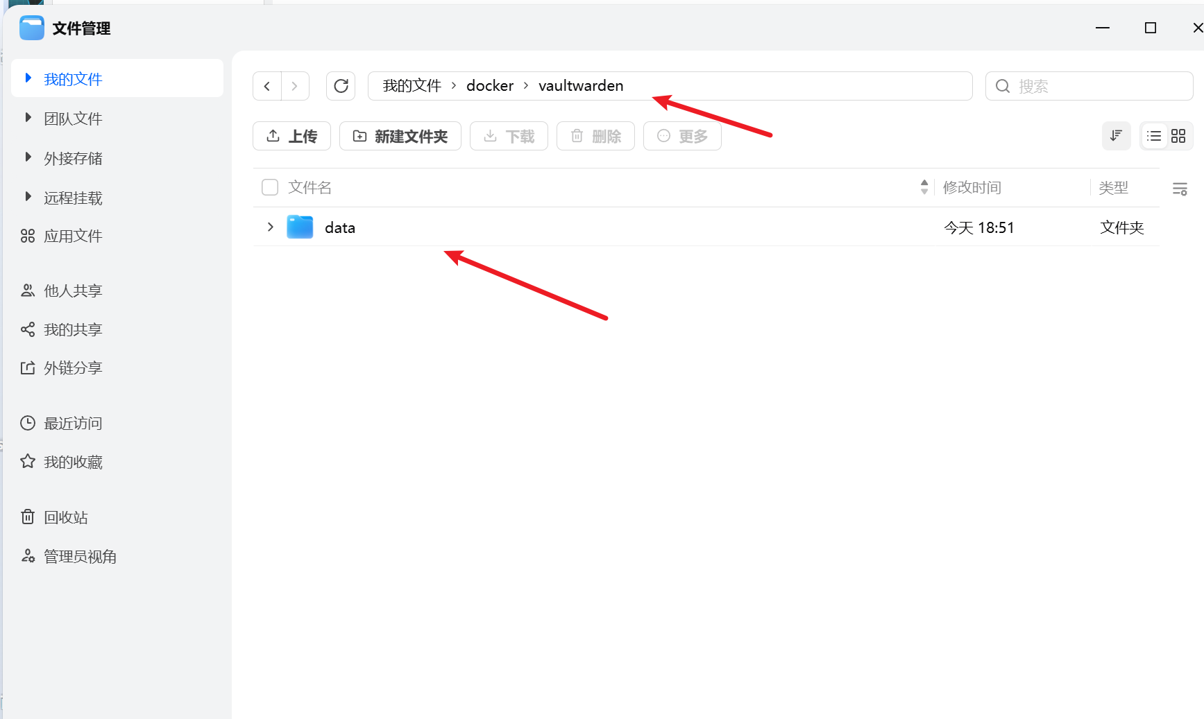
Task: Open 我的文件 in the sidebar
Action: tap(117, 78)
